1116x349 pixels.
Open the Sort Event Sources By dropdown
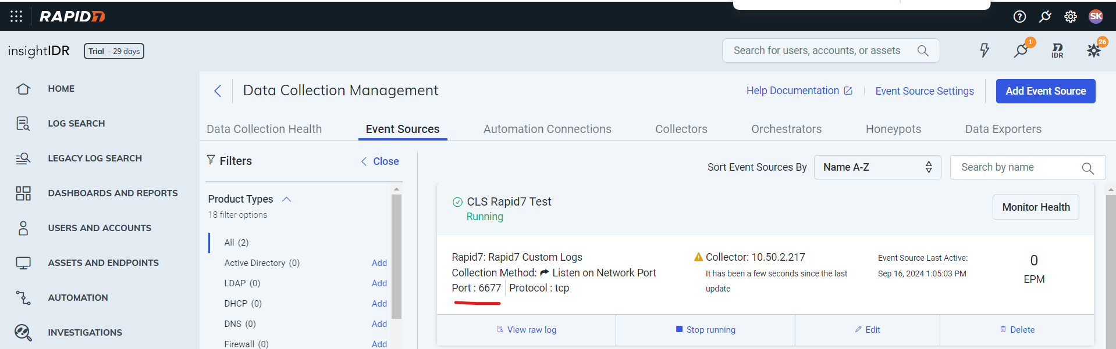coord(877,167)
